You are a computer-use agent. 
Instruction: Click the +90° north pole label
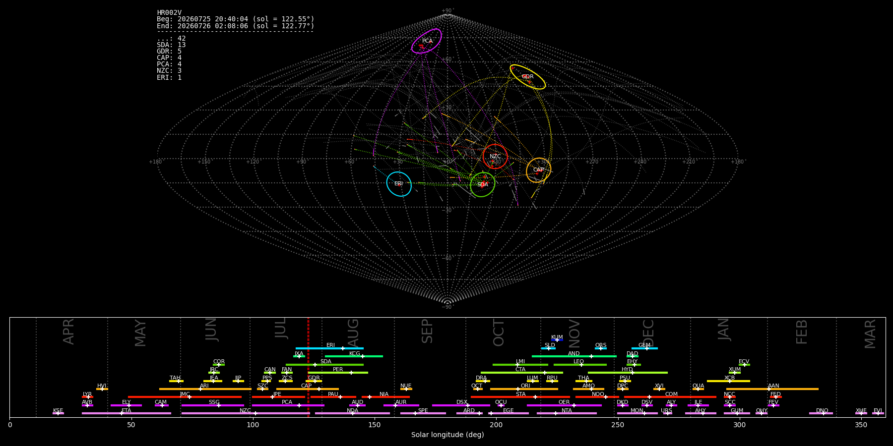[447, 11]
